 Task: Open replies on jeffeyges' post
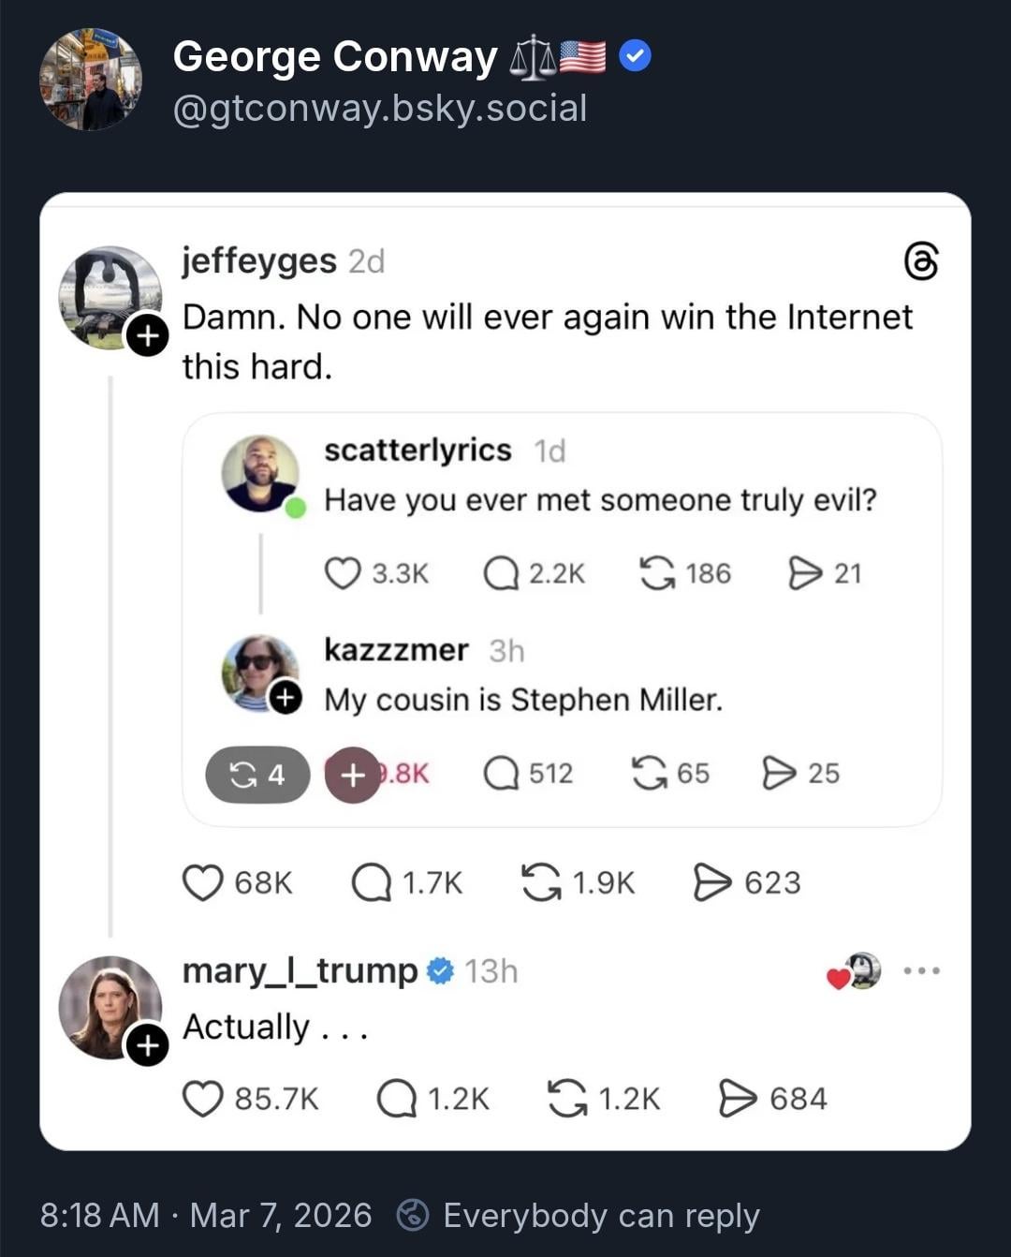[x=372, y=882]
